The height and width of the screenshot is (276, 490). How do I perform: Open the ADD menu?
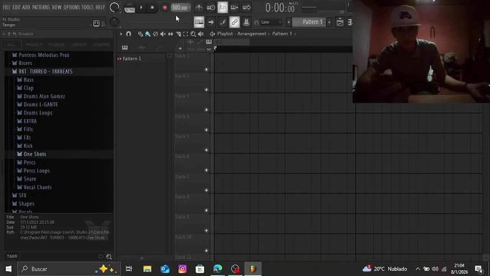26,7
